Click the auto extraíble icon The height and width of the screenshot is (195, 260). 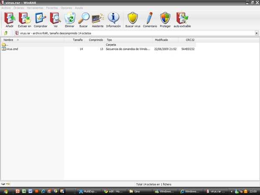(182, 18)
